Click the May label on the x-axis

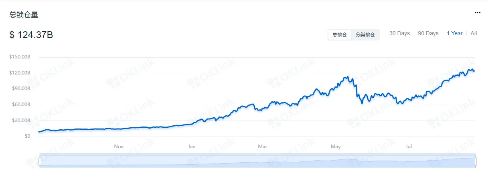tap(336, 147)
